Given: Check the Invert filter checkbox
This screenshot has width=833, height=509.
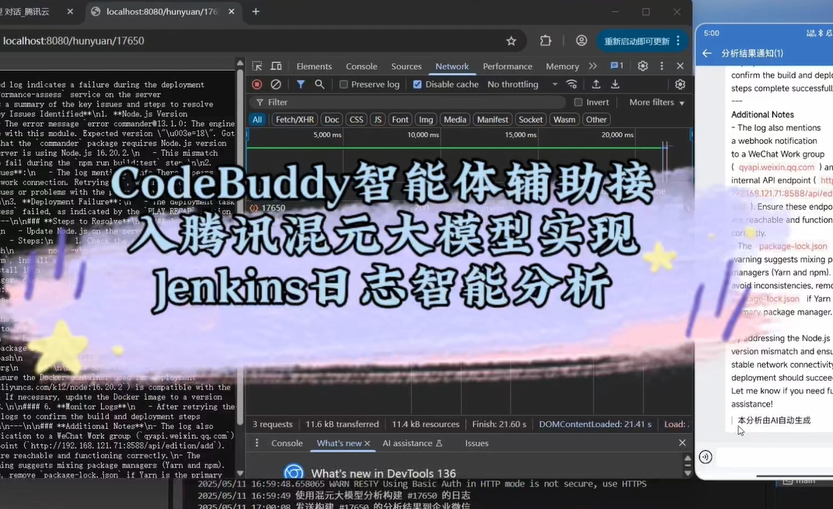Looking at the screenshot, I should (x=578, y=102).
